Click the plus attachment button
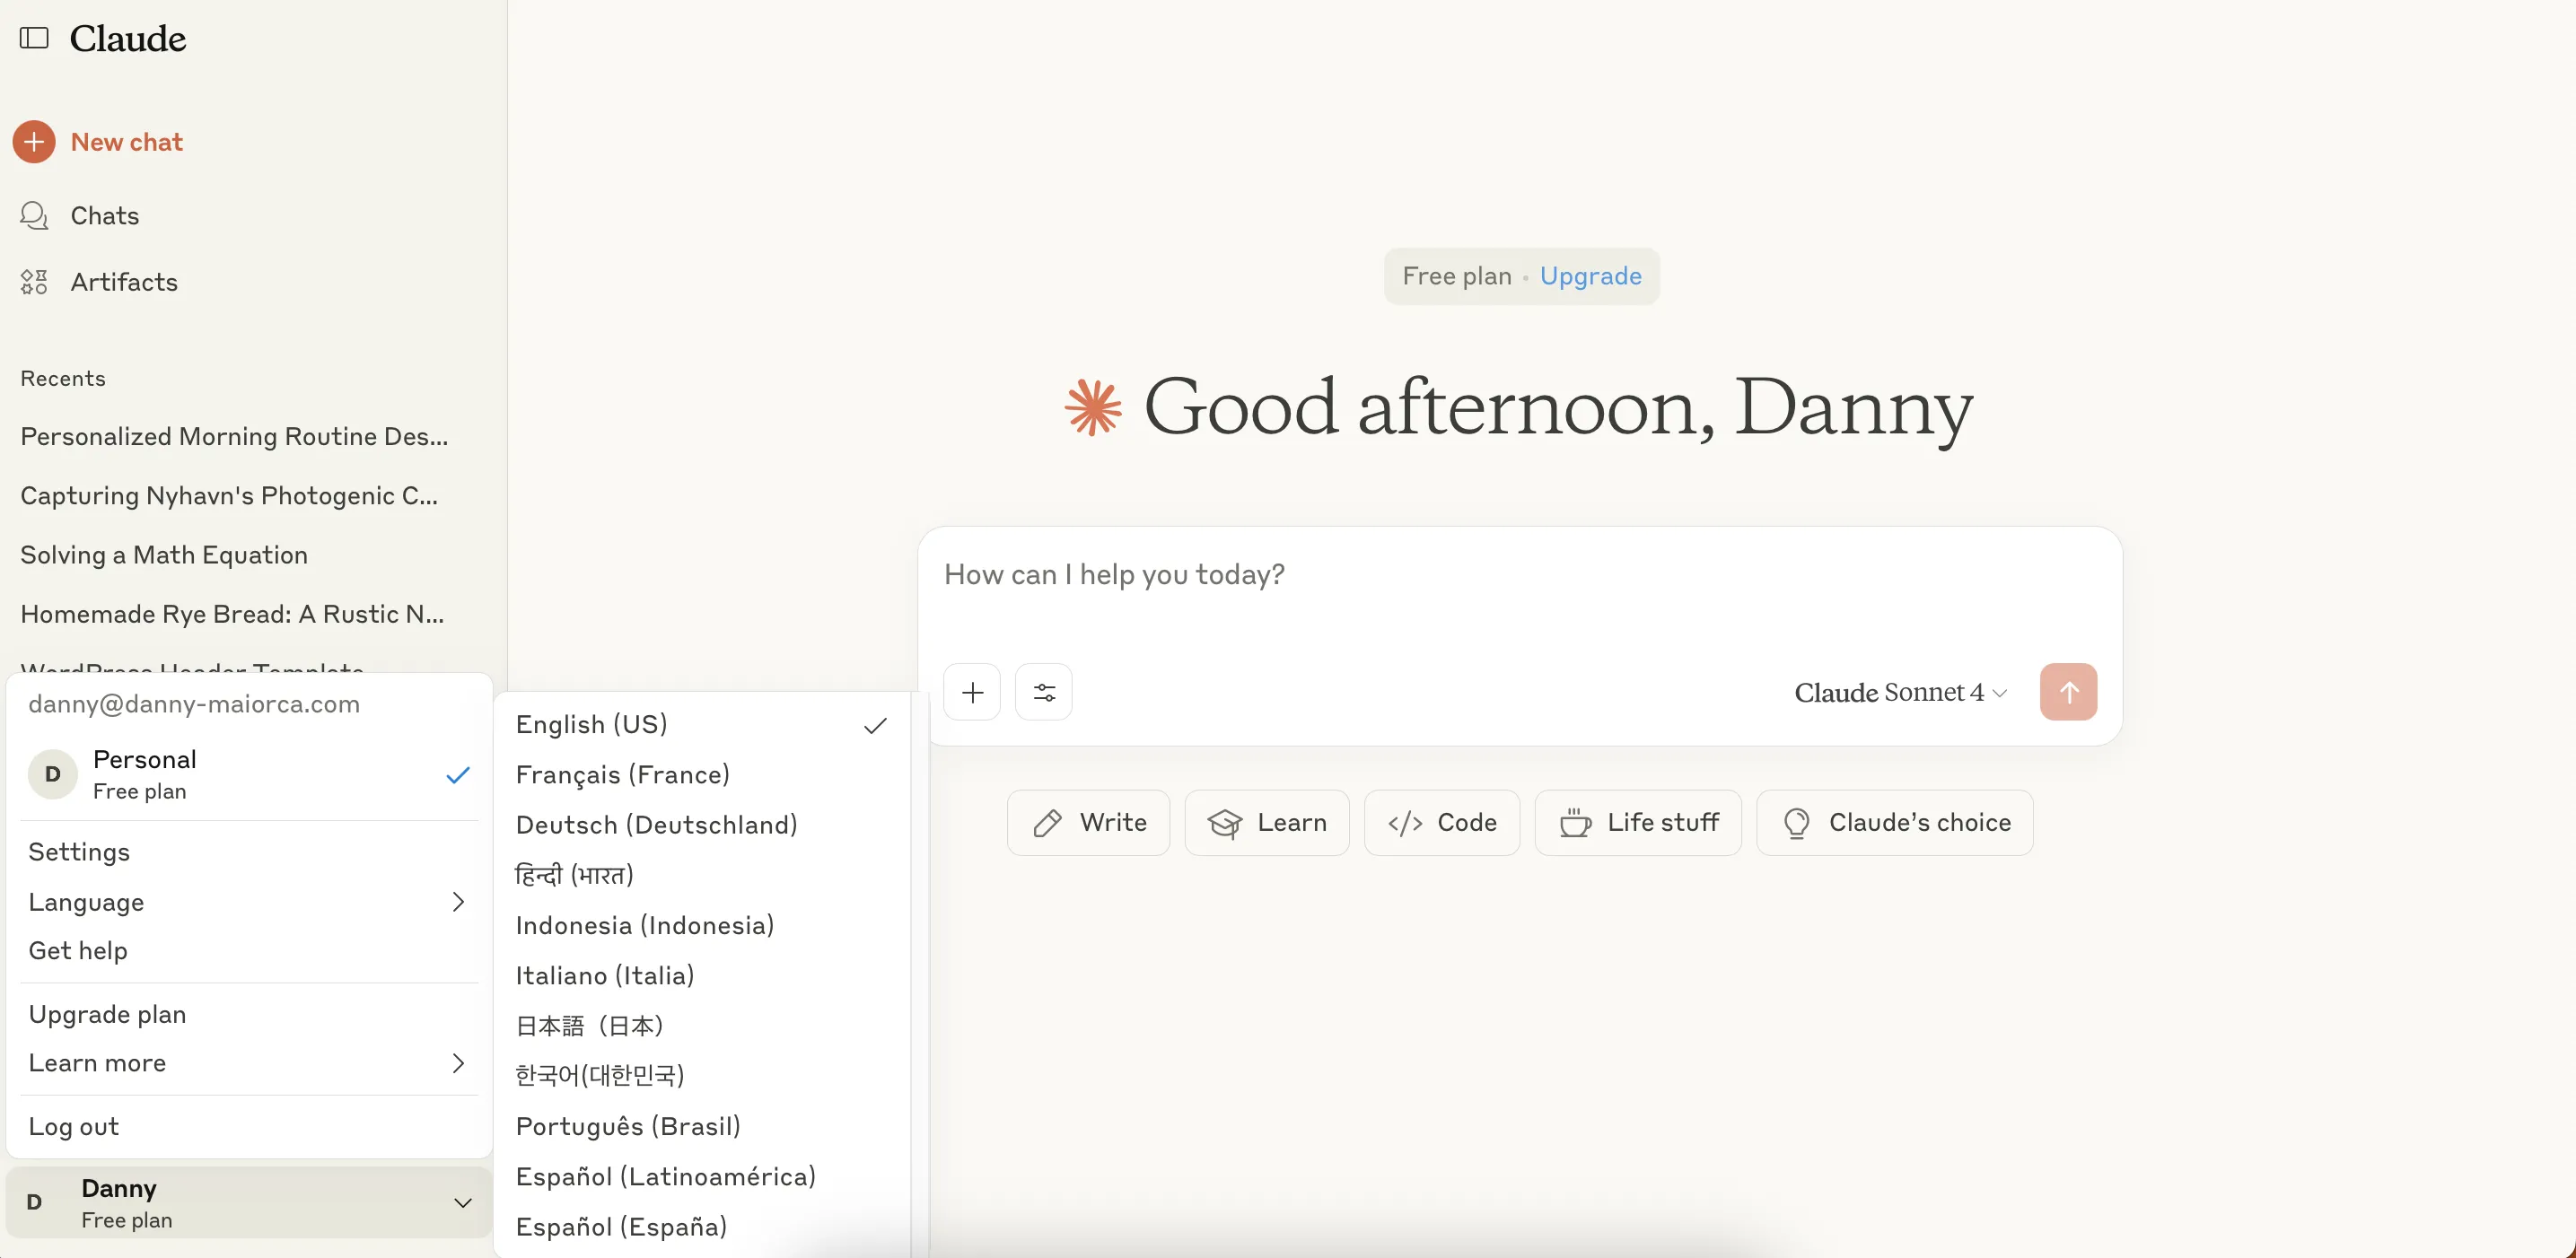 pos(972,692)
